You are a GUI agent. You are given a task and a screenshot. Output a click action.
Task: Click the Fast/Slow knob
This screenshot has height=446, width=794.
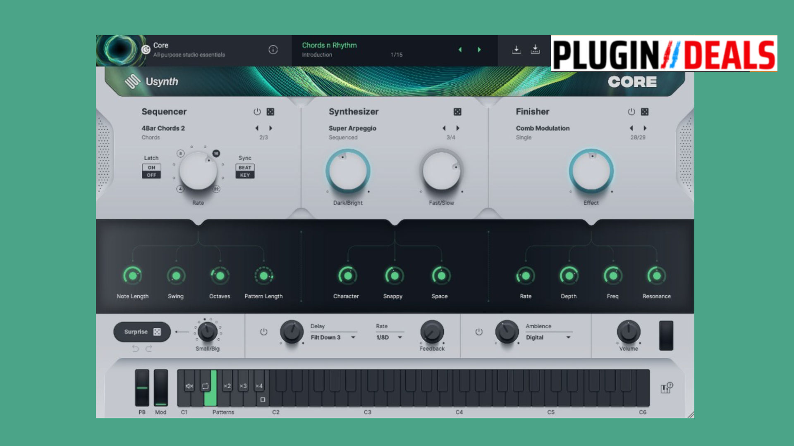tap(441, 171)
